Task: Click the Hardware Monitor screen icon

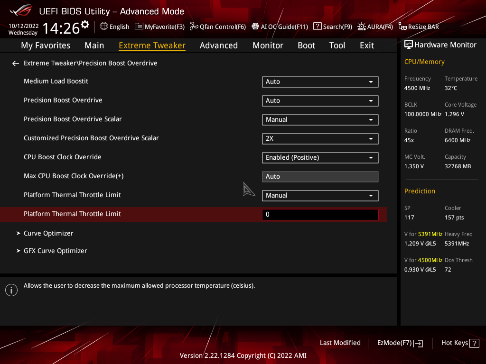Action: pyautogui.click(x=409, y=45)
